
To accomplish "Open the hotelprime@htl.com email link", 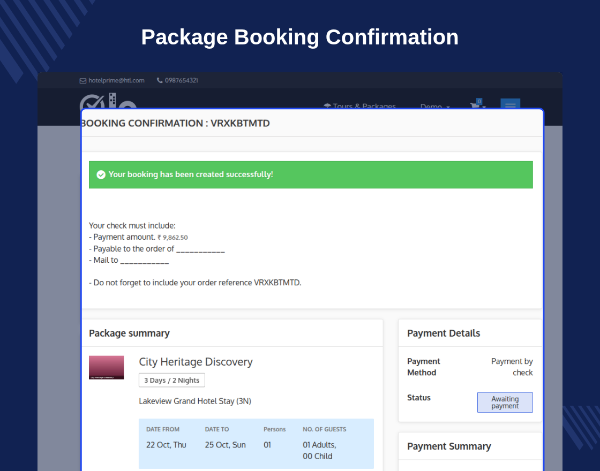I will pos(116,80).
